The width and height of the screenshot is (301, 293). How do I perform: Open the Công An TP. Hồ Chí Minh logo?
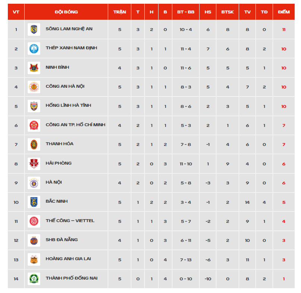(34, 125)
